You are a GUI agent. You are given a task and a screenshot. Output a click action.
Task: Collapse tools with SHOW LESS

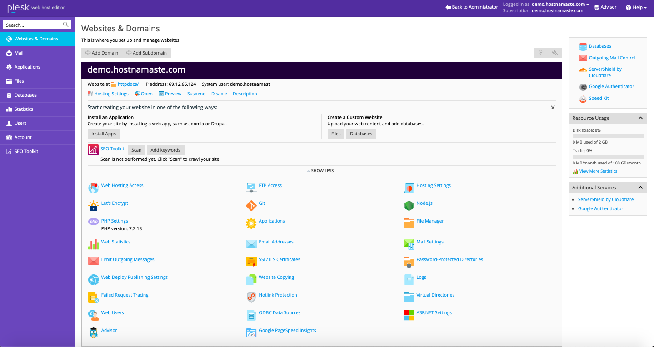321,171
